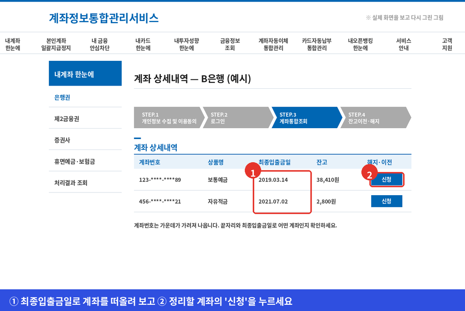This screenshot has height=311, width=465.
Task: Click 신청 button for the 자유적금 account
Action: 387,201
